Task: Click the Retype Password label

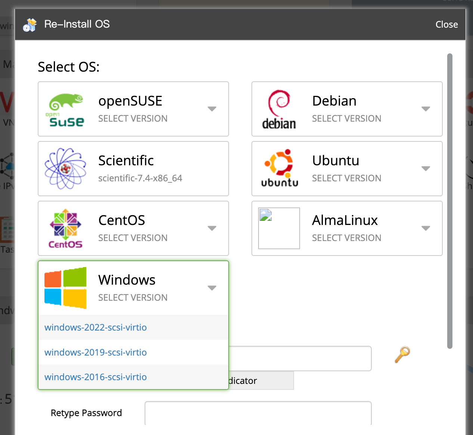Action: point(86,413)
